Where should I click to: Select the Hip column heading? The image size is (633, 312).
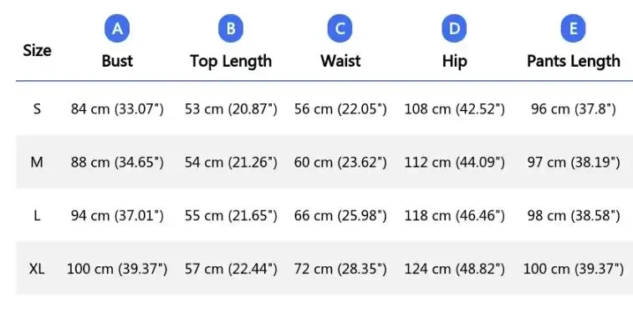pyautogui.click(x=455, y=62)
